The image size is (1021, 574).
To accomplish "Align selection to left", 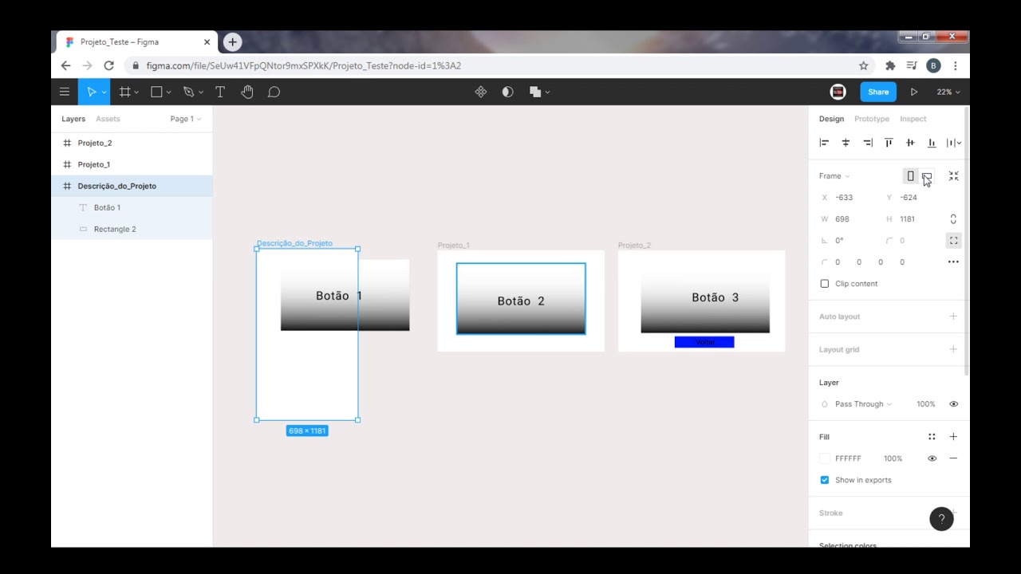I will coord(824,143).
